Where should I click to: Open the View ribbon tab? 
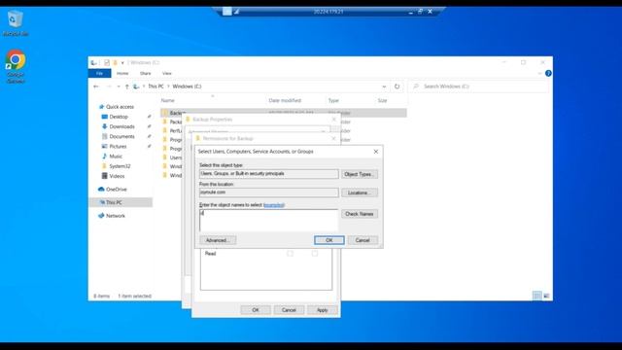pos(166,74)
